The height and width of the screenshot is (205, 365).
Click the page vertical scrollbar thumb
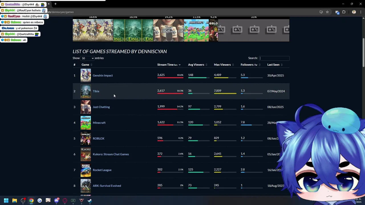point(363,53)
